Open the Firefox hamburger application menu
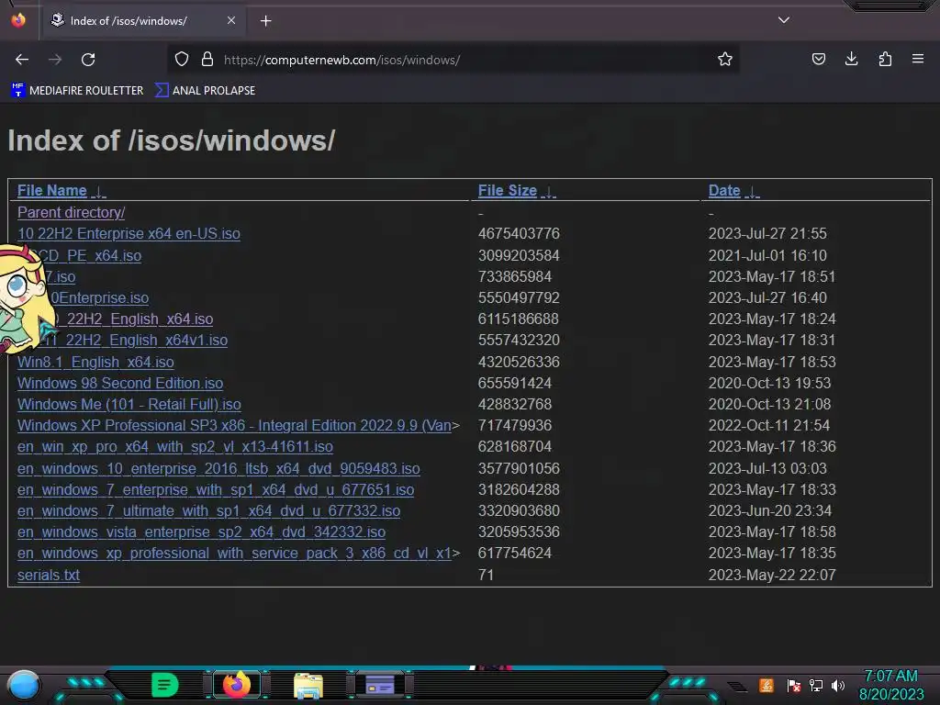Viewport: 940px width, 705px height. point(918,60)
